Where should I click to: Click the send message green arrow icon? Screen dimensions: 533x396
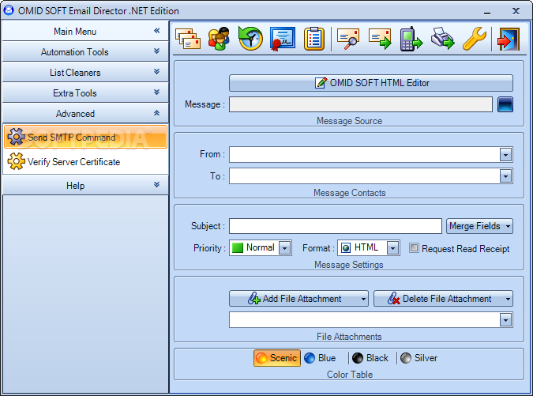tap(380, 39)
